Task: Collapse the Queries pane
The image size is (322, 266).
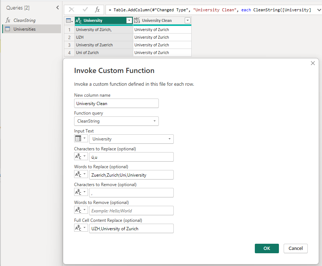Action: [57, 8]
